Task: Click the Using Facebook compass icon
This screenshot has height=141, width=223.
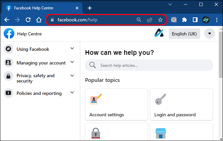Action: click(8, 49)
